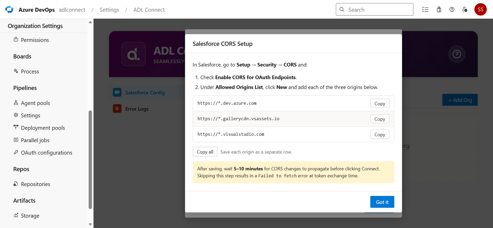Image resolution: width=493 pixels, height=228 pixels.
Task: Click the Storage chart icon
Action: tap(16, 215)
